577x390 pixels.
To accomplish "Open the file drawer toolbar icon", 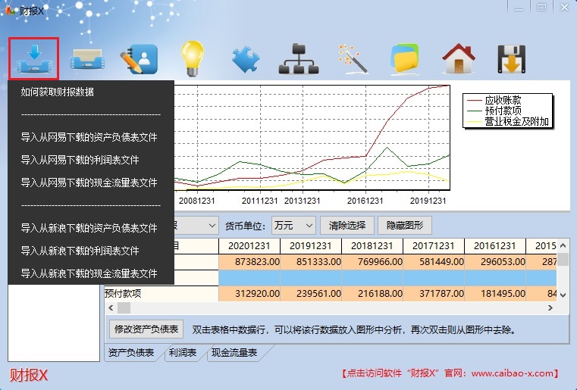I will tap(88, 59).
